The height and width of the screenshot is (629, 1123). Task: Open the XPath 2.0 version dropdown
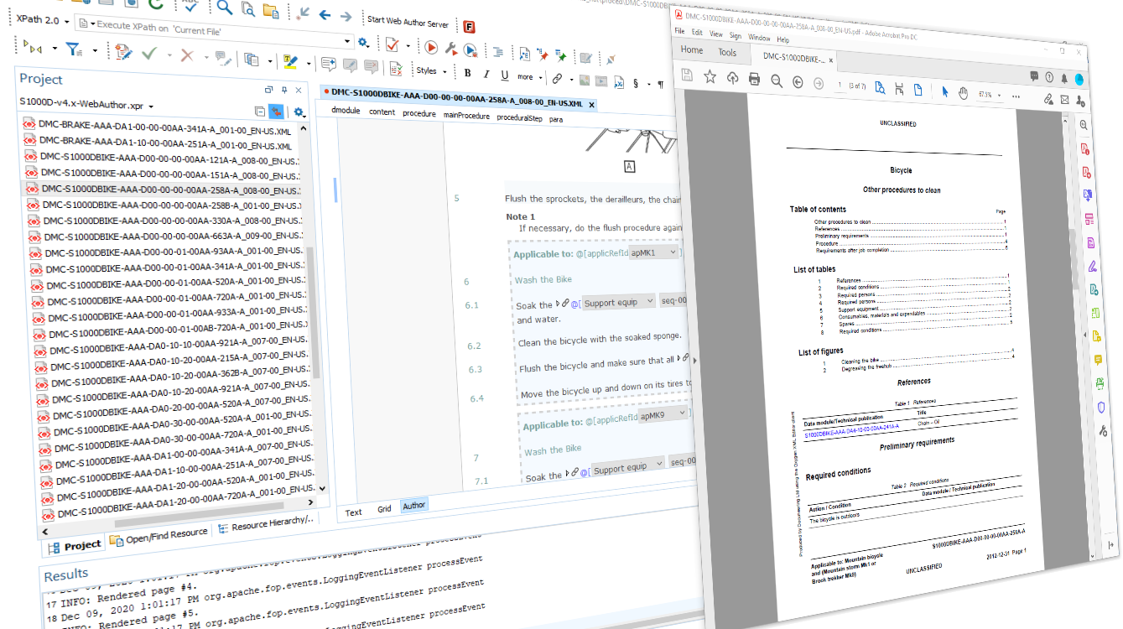(66, 21)
